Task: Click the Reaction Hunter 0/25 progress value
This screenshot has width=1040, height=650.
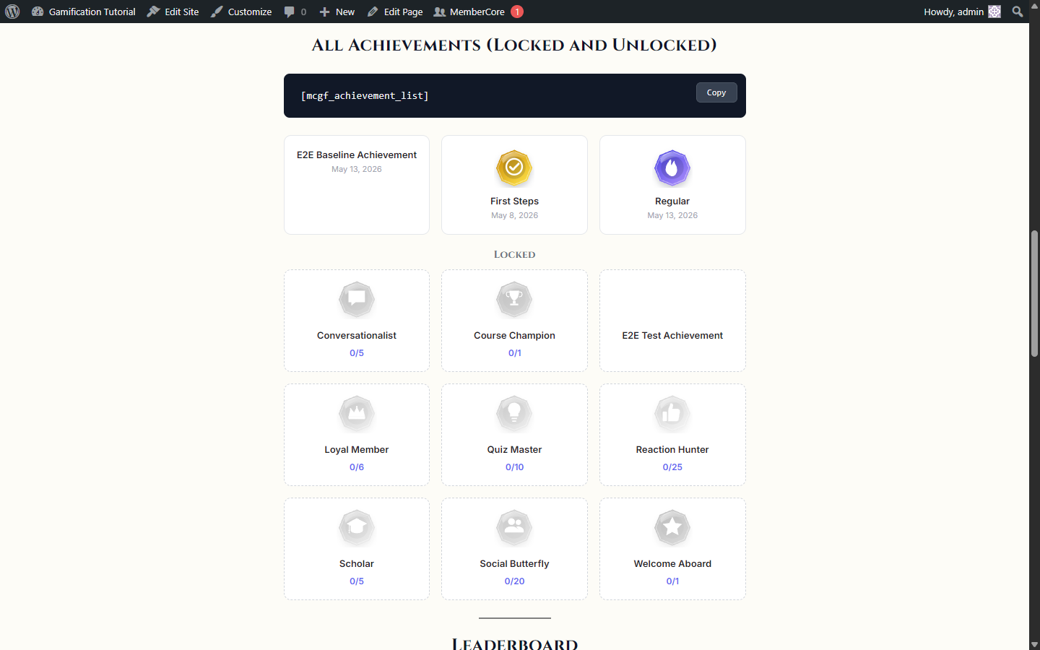Action: pyautogui.click(x=672, y=467)
